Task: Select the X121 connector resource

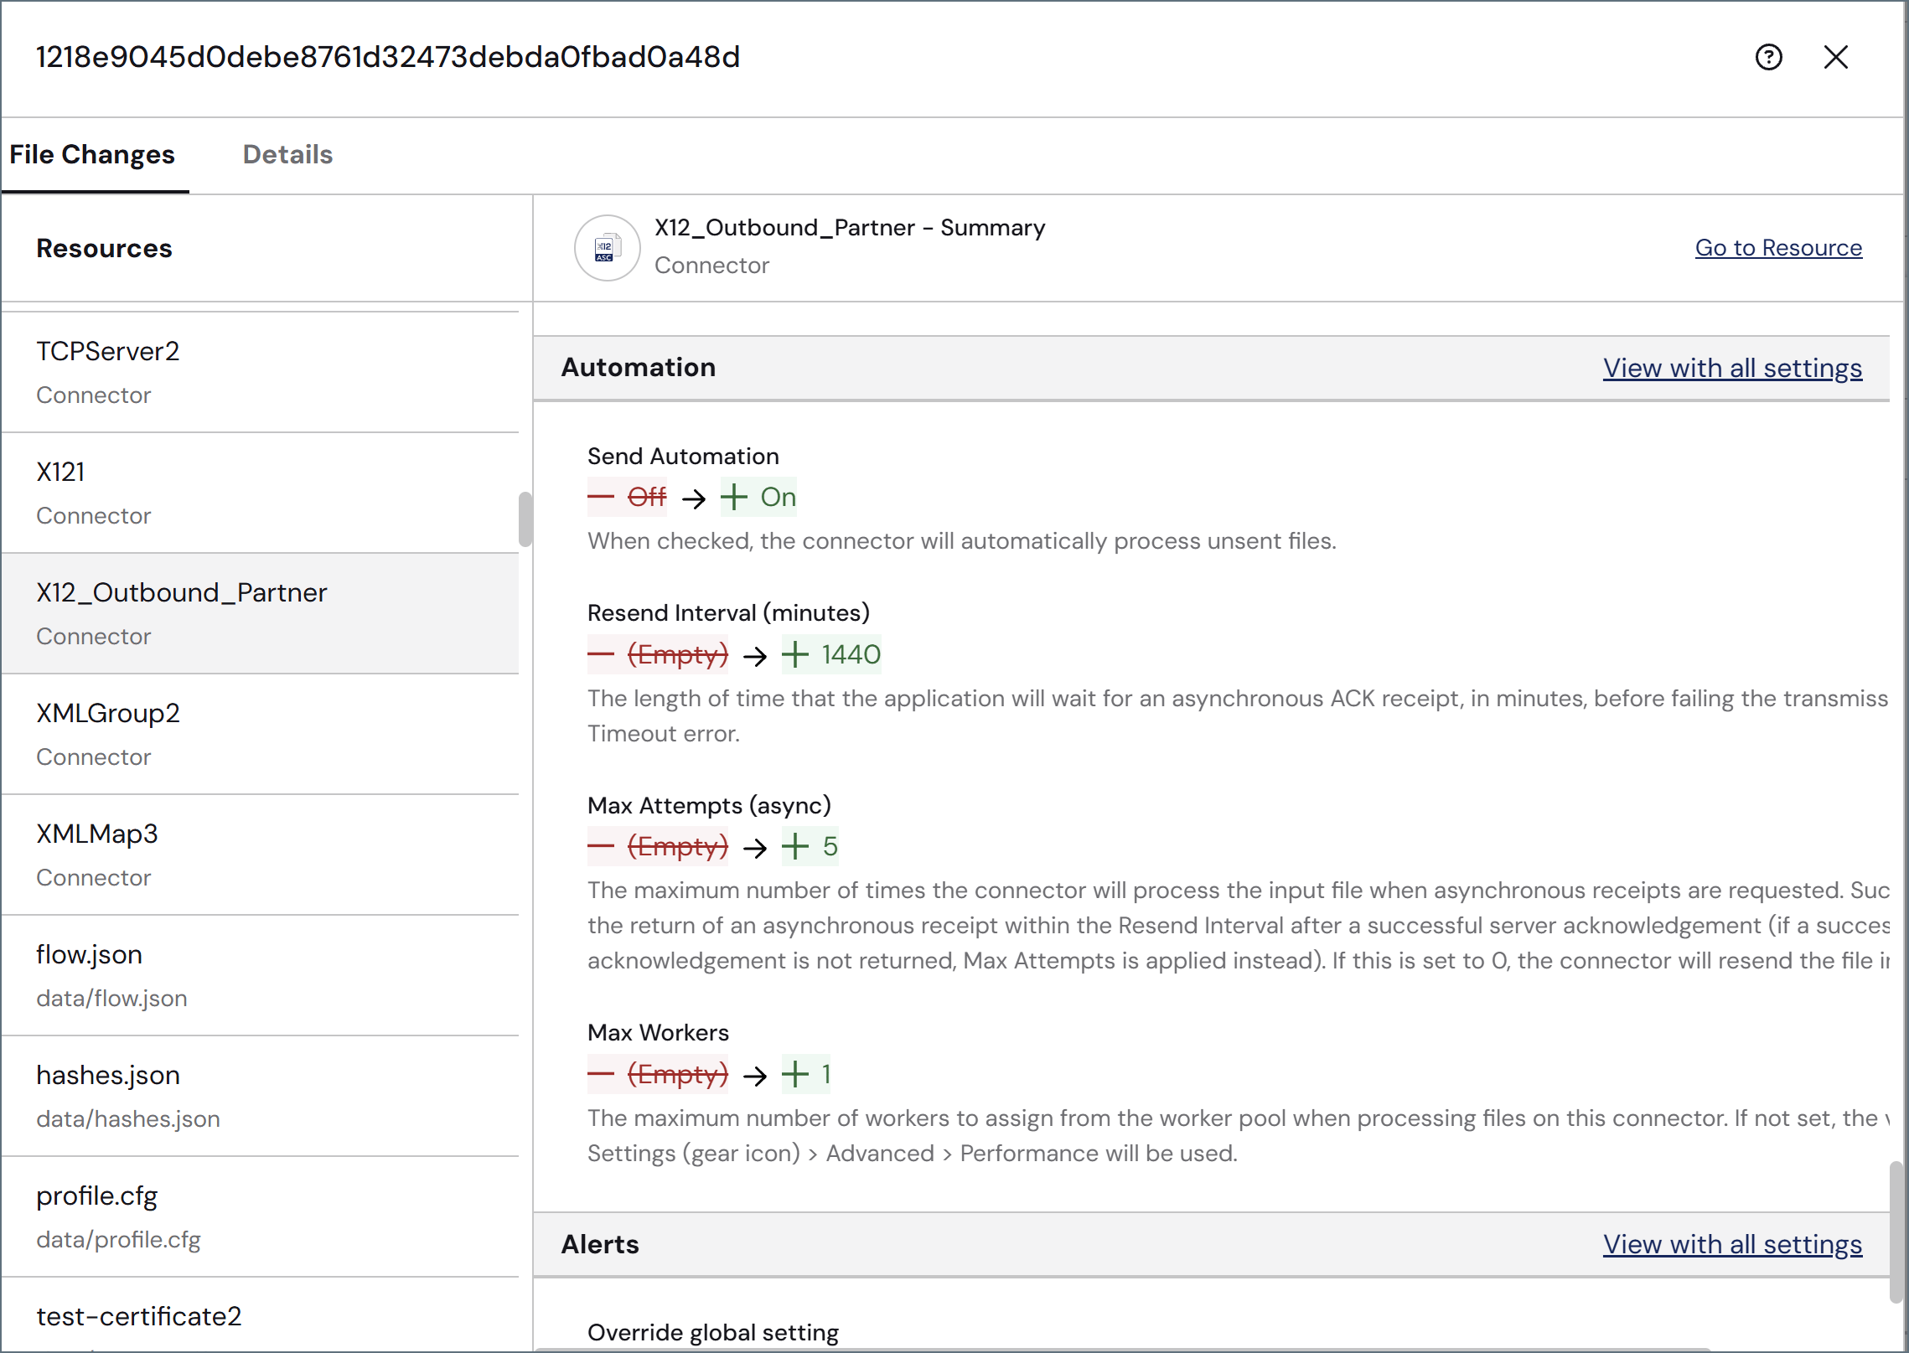Action: point(260,493)
